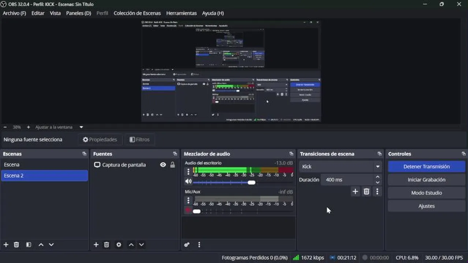Open options dots for Mic/Aux
This screenshot has height=263, width=468.
[188, 200]
